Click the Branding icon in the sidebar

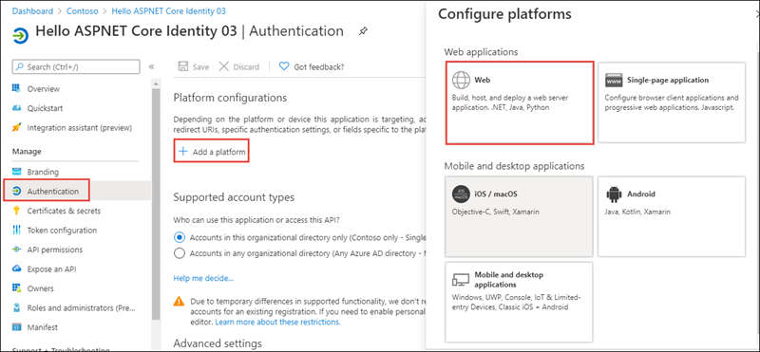[17, 172]
